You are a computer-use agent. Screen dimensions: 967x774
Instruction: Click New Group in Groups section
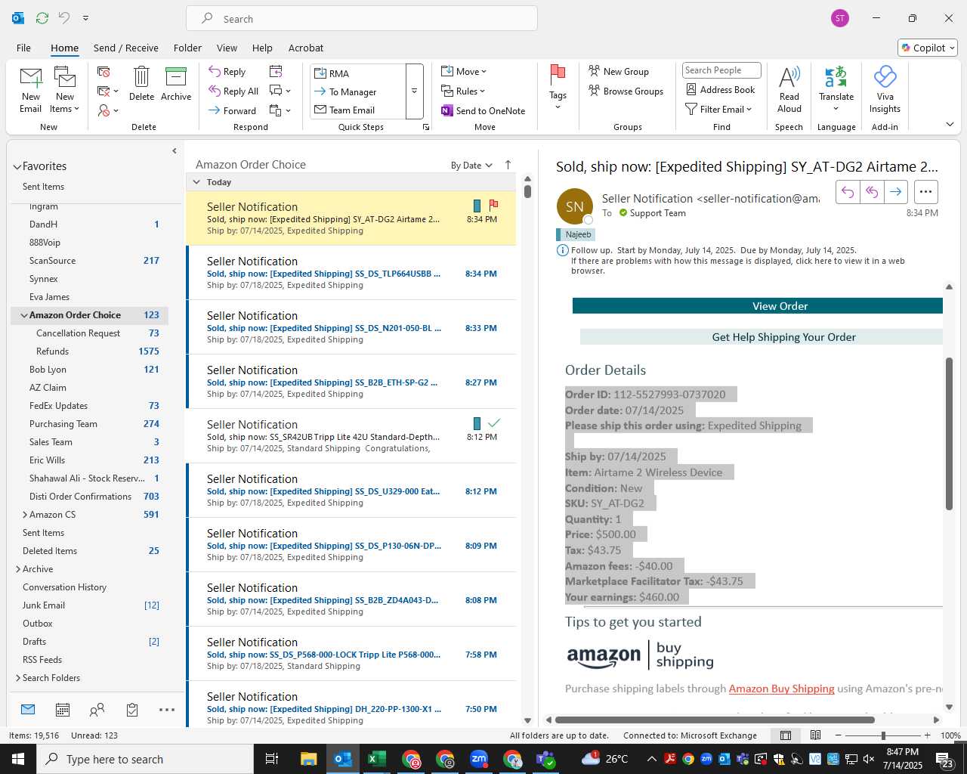[618, 71]
